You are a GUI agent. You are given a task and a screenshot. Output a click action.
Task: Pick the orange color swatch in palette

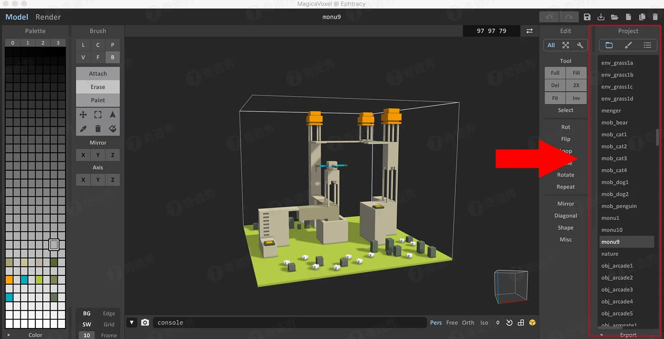coord(9,280)
